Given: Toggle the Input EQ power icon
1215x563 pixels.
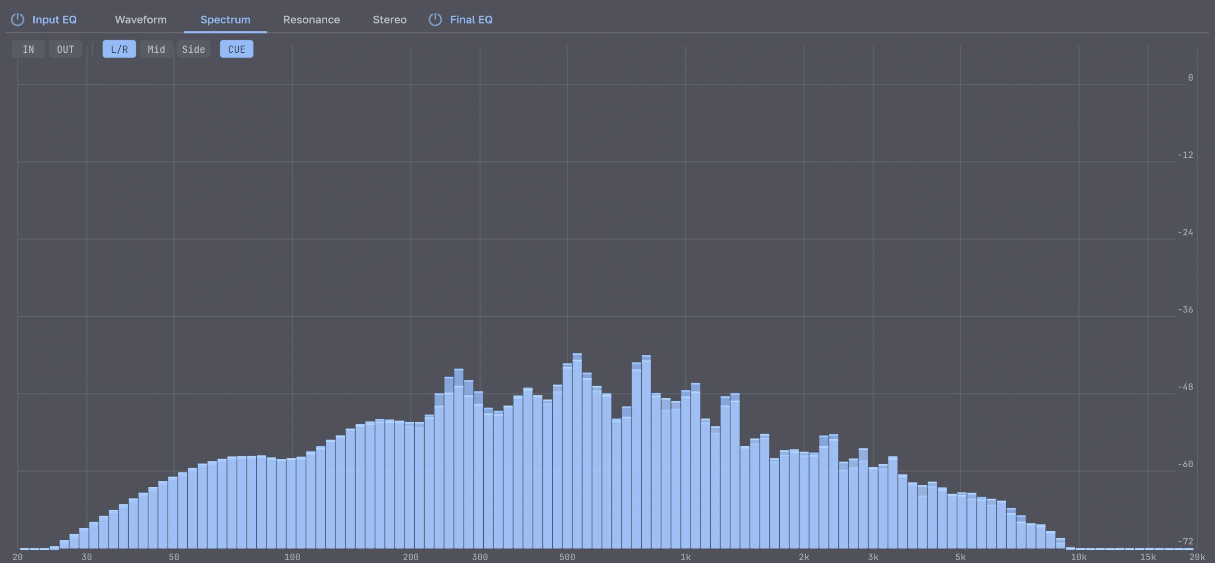Looking at the screenshot, I should (18, 20).
